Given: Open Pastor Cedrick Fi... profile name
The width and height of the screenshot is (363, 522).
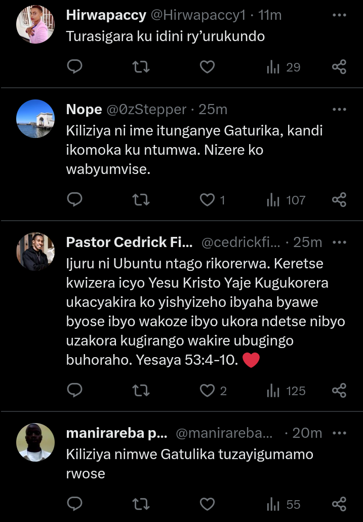Looking at the screenshot, I should coord(130,242).
